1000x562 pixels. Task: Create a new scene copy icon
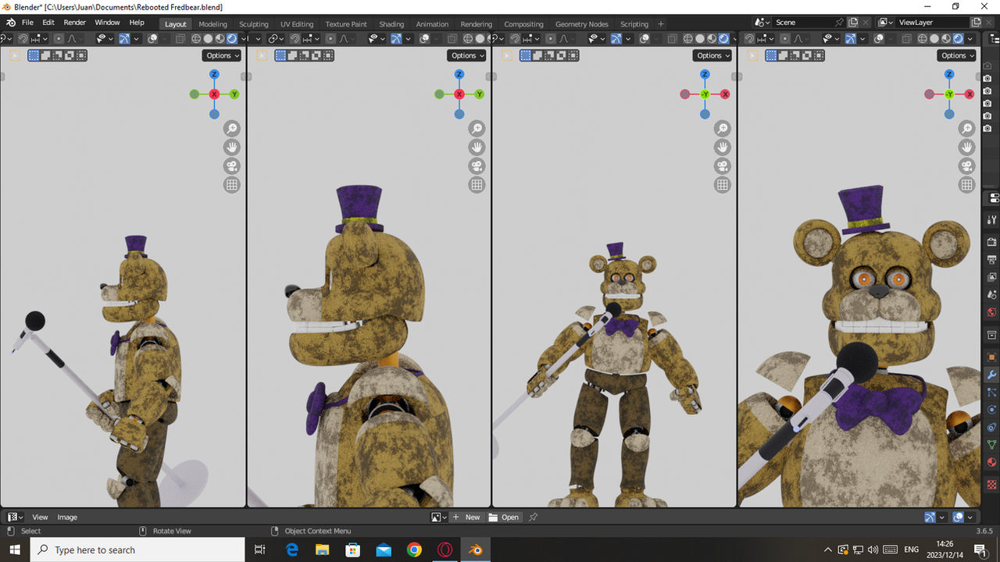[853, 23]
